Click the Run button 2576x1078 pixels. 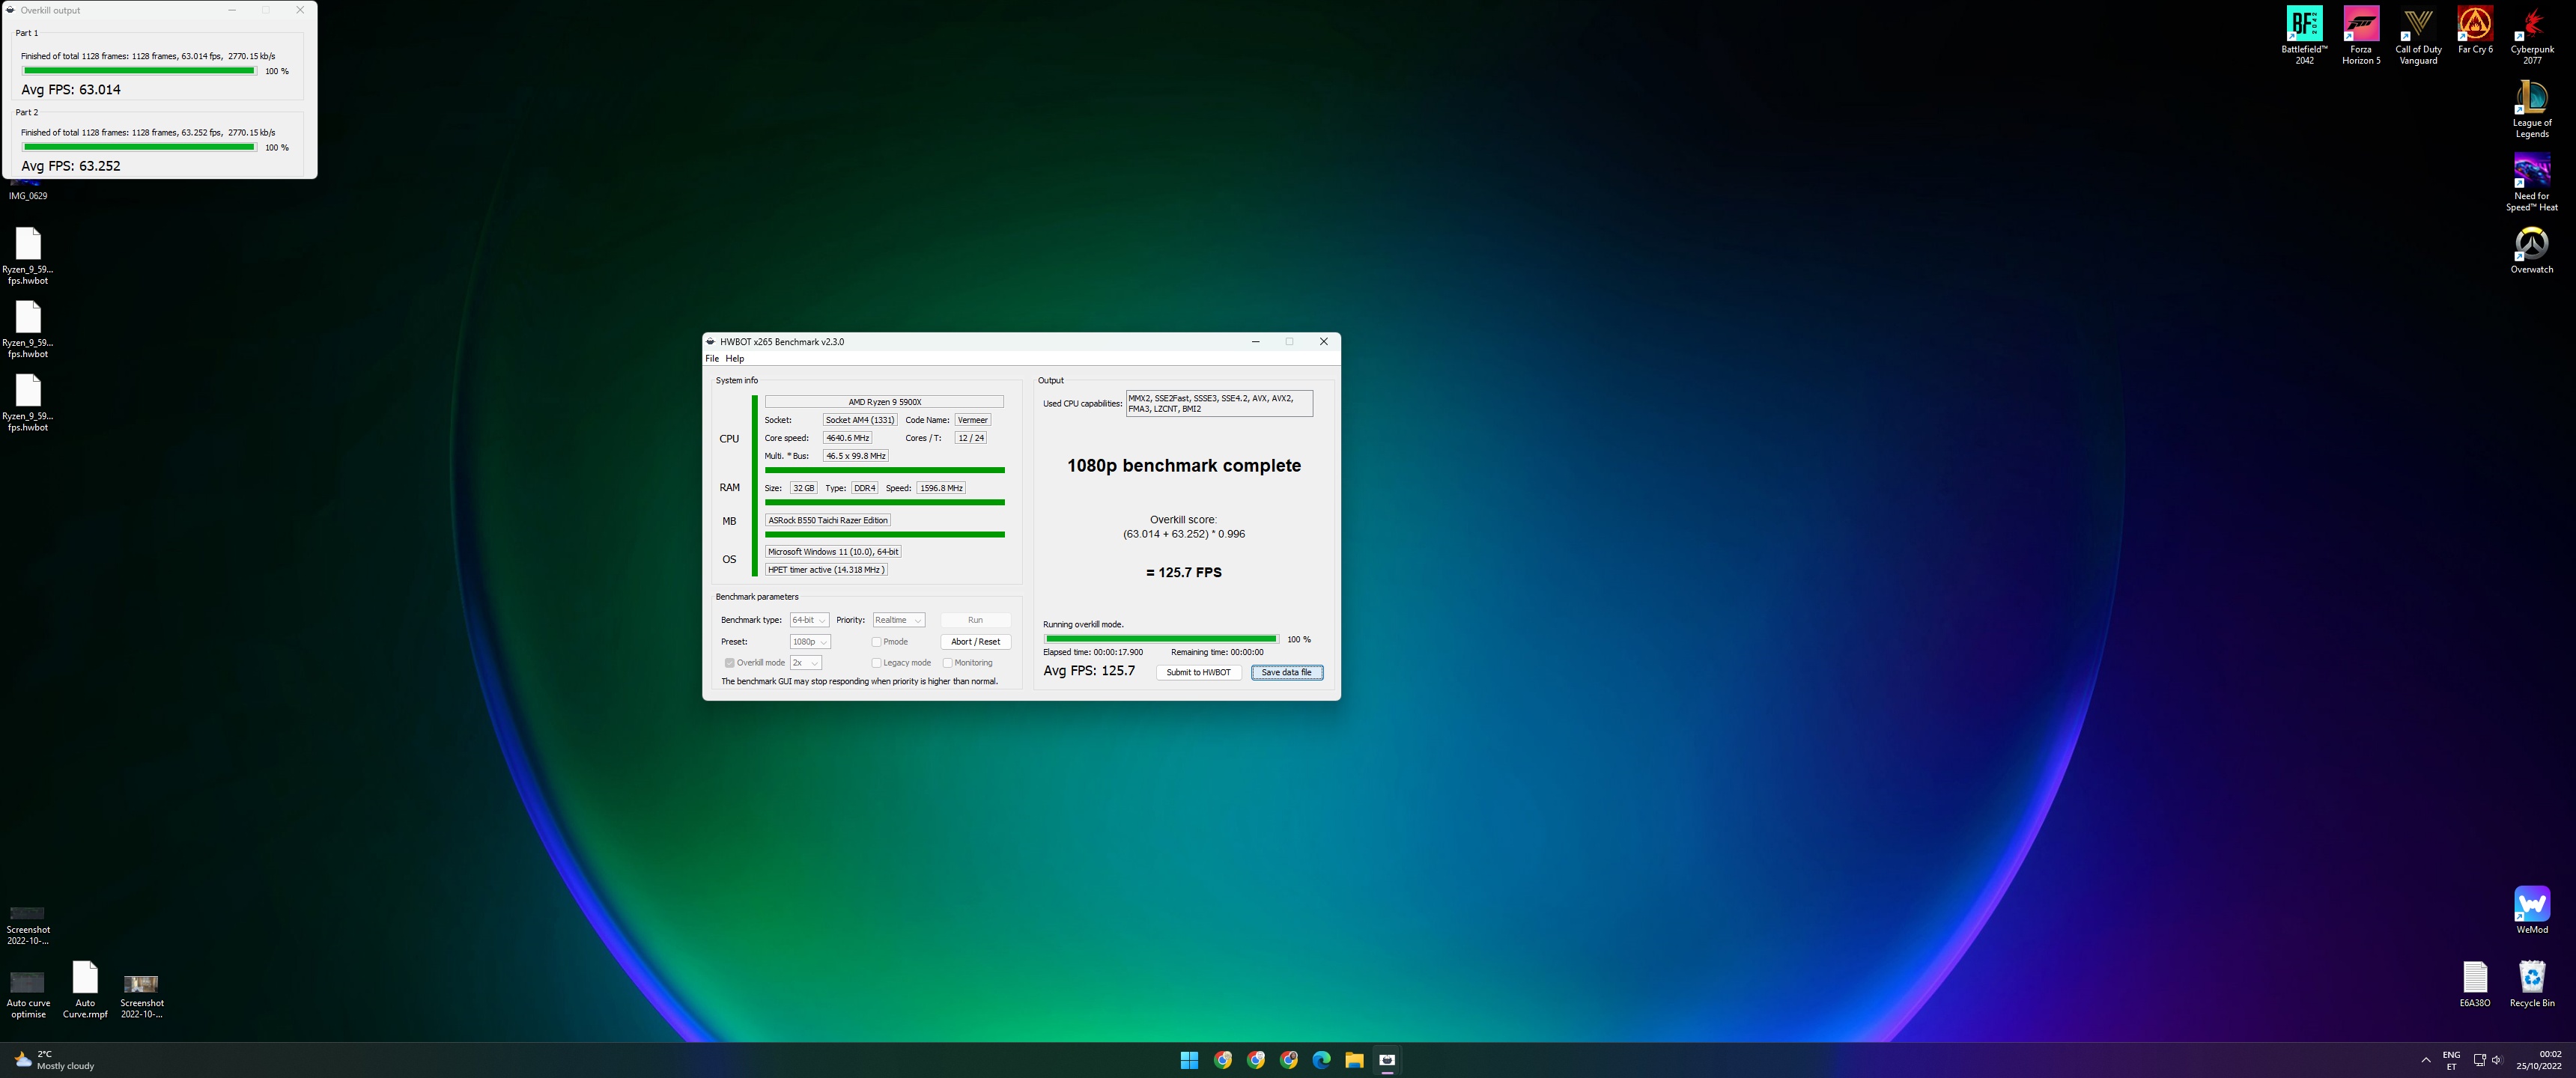point(975,620)
